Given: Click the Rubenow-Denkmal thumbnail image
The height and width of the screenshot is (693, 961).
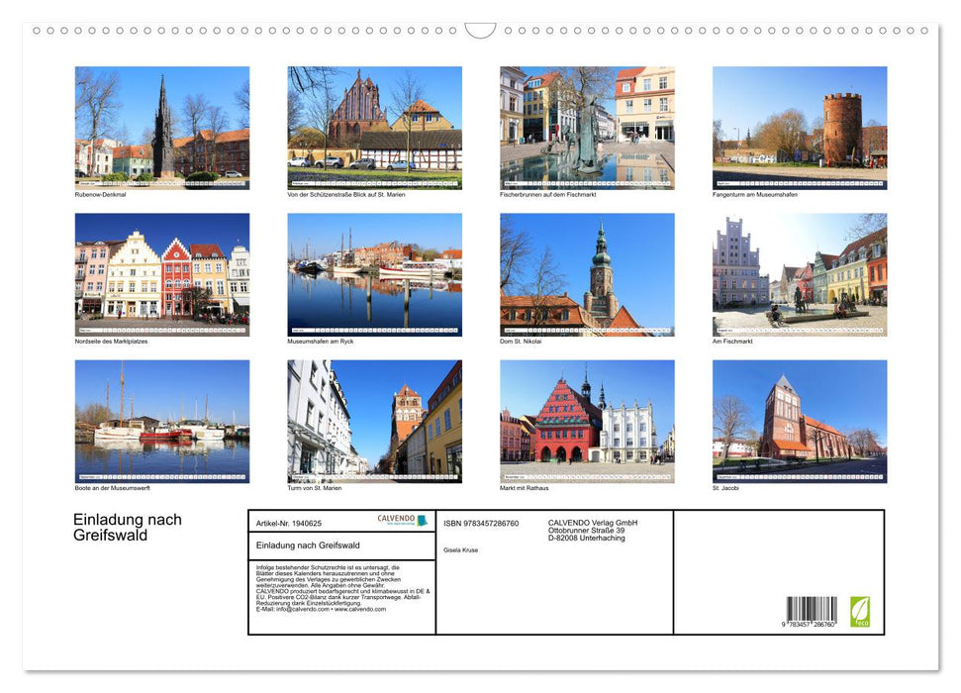Looking at the screenshot, I should tap(162, 127).
